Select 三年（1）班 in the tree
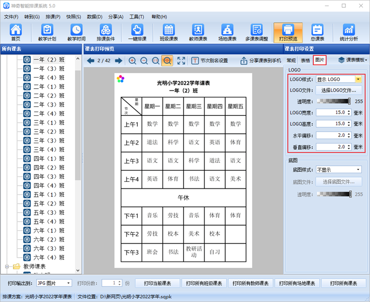Screen dimensions: 370x302 (x=49, y=122)
